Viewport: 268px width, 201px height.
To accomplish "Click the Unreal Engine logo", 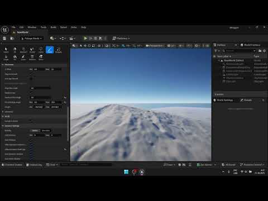I will [x=4, y=30].
